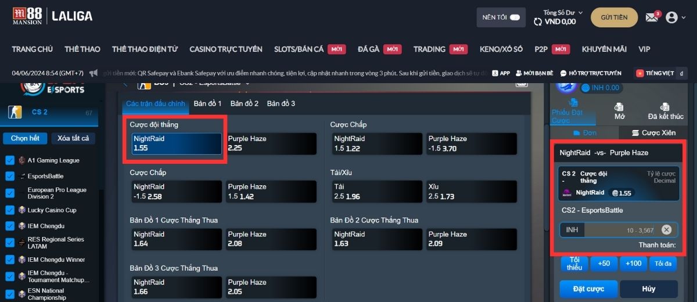Click the Tối thiểu minimum stake button
697x302 pixels.
[574, 264]
